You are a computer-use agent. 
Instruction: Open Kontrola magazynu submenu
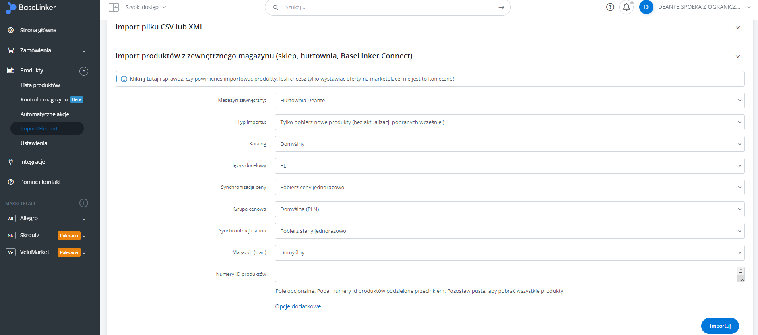tap(44, 99)
